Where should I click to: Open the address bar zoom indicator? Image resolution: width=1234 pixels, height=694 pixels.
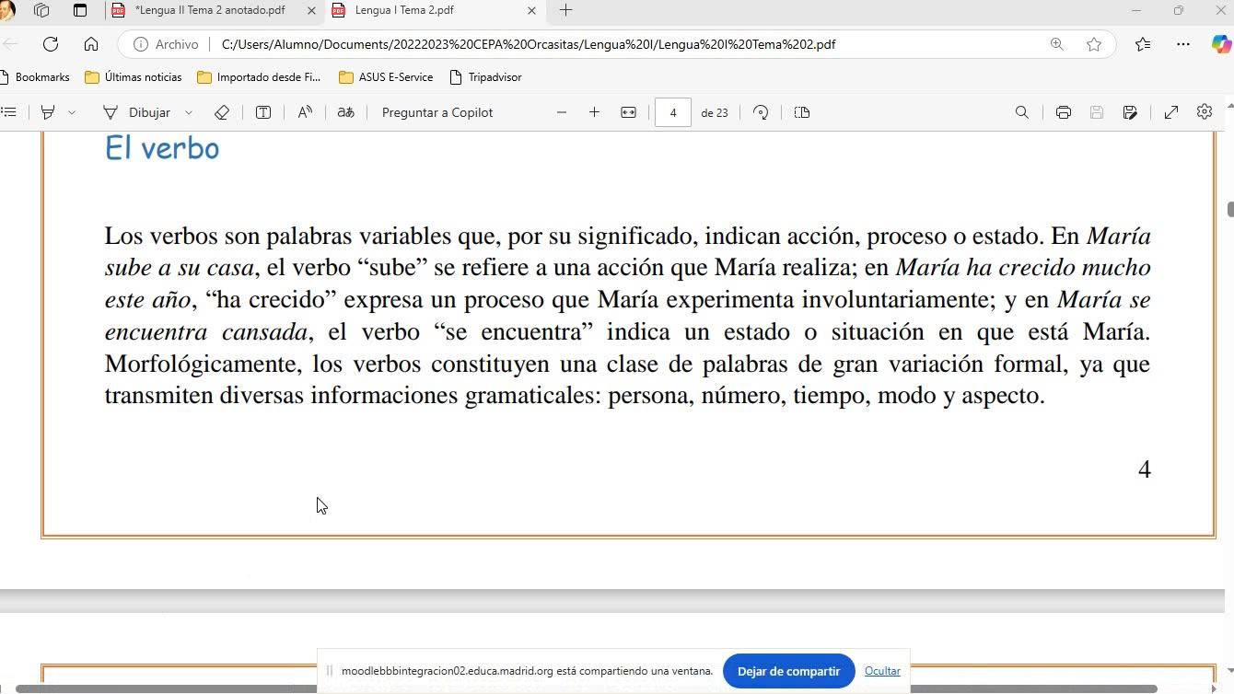point(1057,44)
